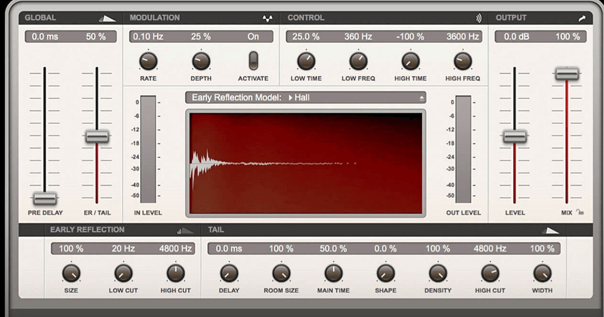Select the ROOM SIZE knob
Screen dimensions: 604x317
281,274
